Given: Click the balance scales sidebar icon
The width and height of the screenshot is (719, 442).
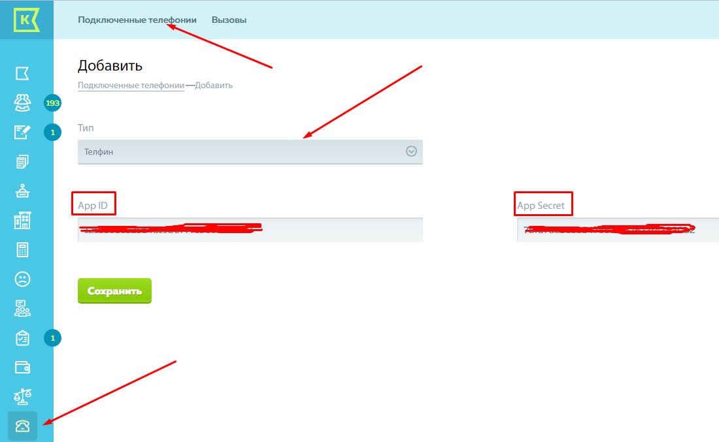Looking at the screenshot, I should click(22, 397).
